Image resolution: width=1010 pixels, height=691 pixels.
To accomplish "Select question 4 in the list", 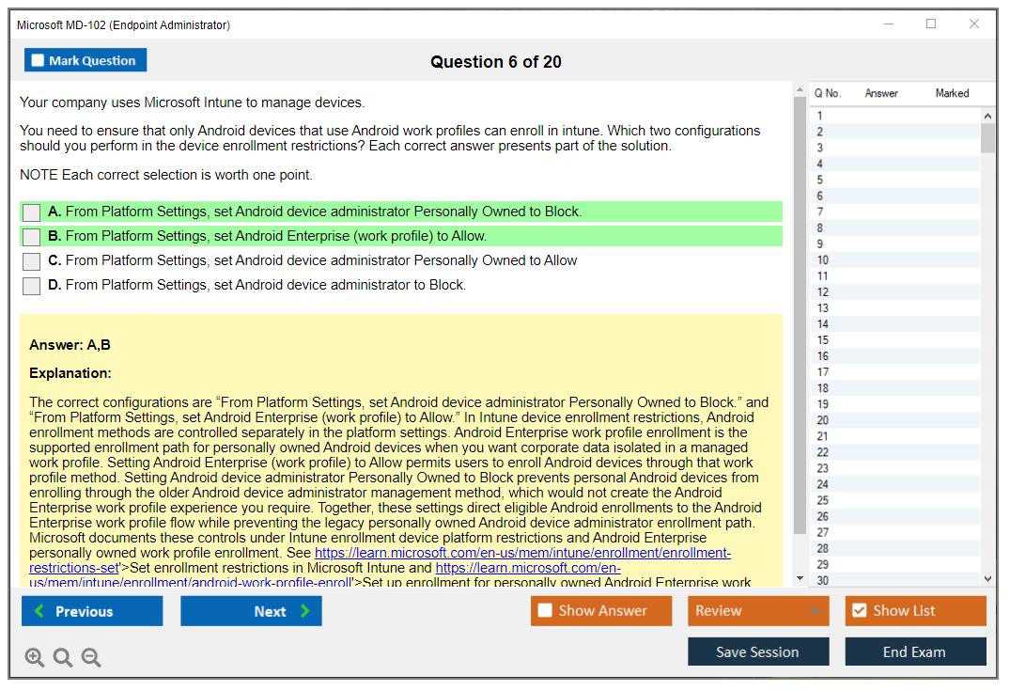I will coord(895,164).
